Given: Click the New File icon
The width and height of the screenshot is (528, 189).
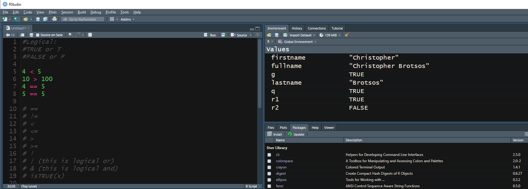Looking at the screenshot, I should click(x=4, y=19).
